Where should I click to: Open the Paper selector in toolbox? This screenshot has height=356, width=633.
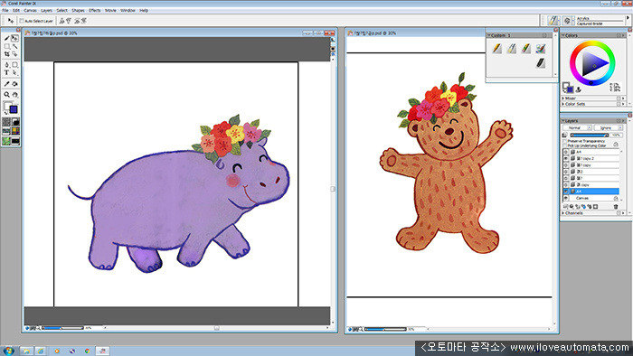(x=6, y=121)
